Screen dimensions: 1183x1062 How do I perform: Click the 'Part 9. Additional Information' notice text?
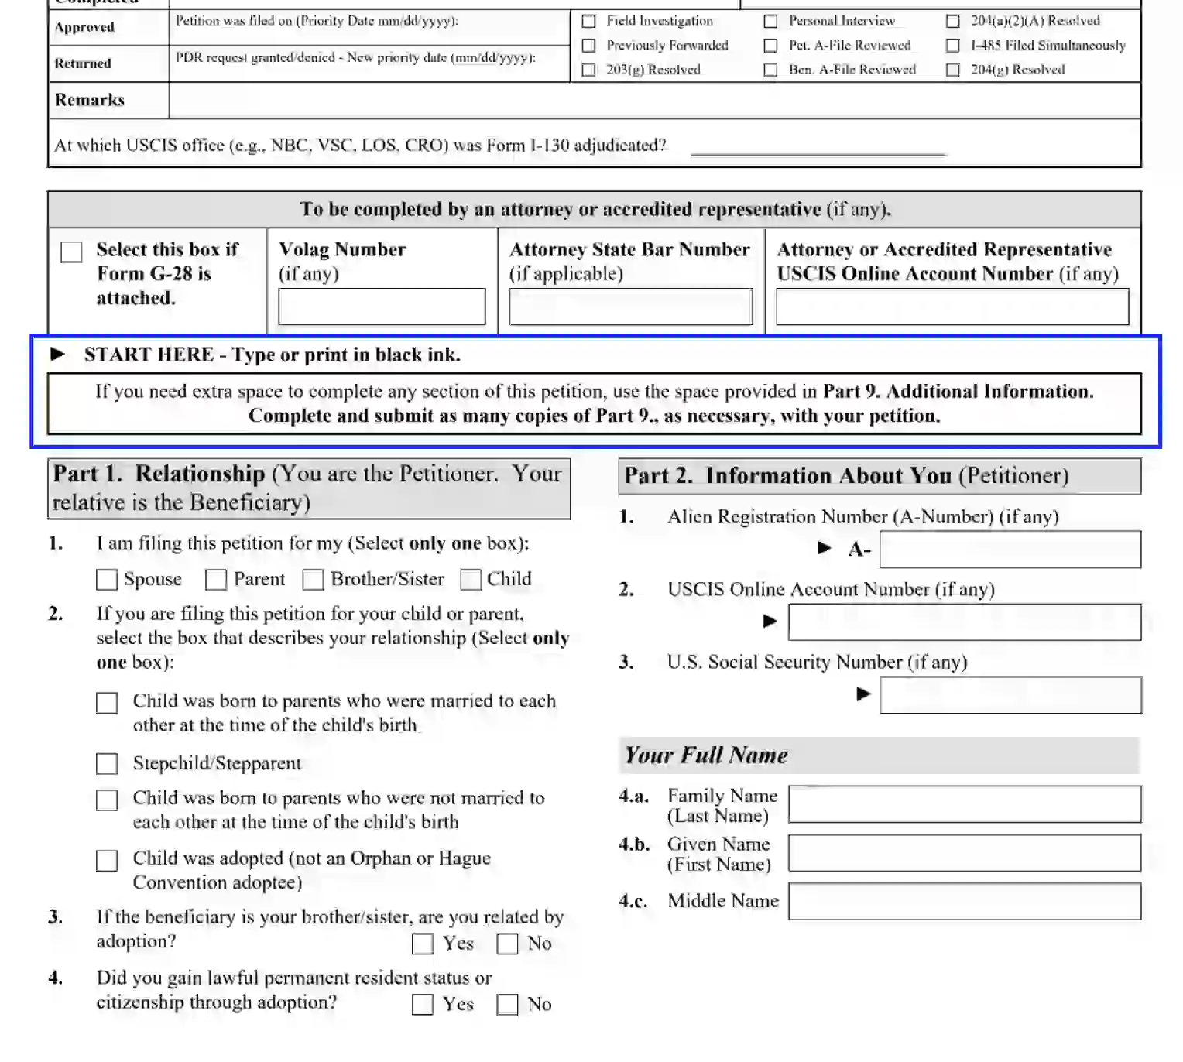pos(595,404)
